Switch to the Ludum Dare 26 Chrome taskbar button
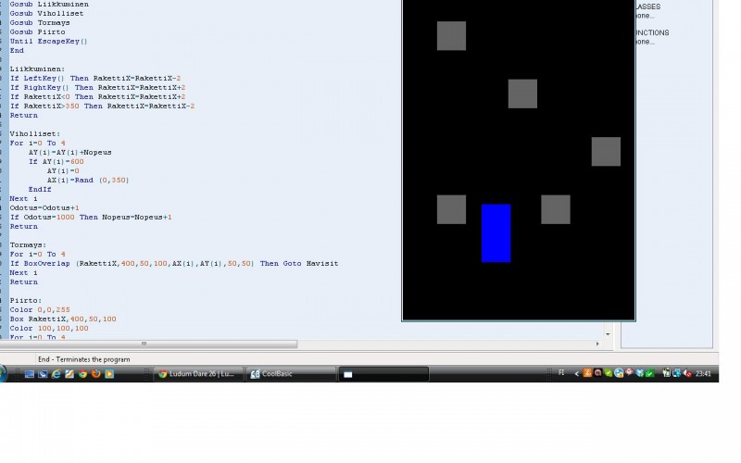Viewport: 741px width, 463px height. coord(197,374)
